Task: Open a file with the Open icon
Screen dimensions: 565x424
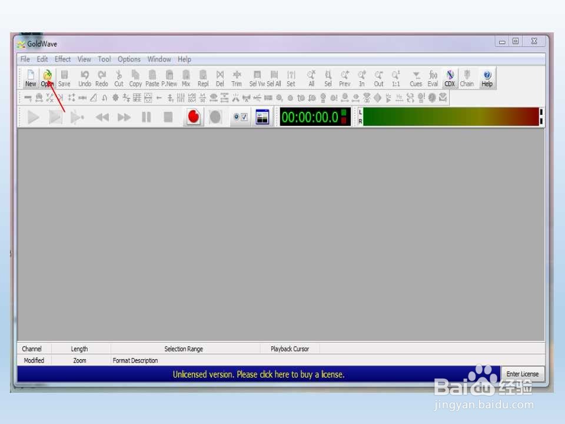Action: click(47, 78)
